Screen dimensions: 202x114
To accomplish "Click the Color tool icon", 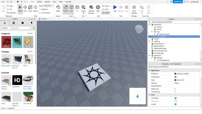I will (x=98, y=7).
